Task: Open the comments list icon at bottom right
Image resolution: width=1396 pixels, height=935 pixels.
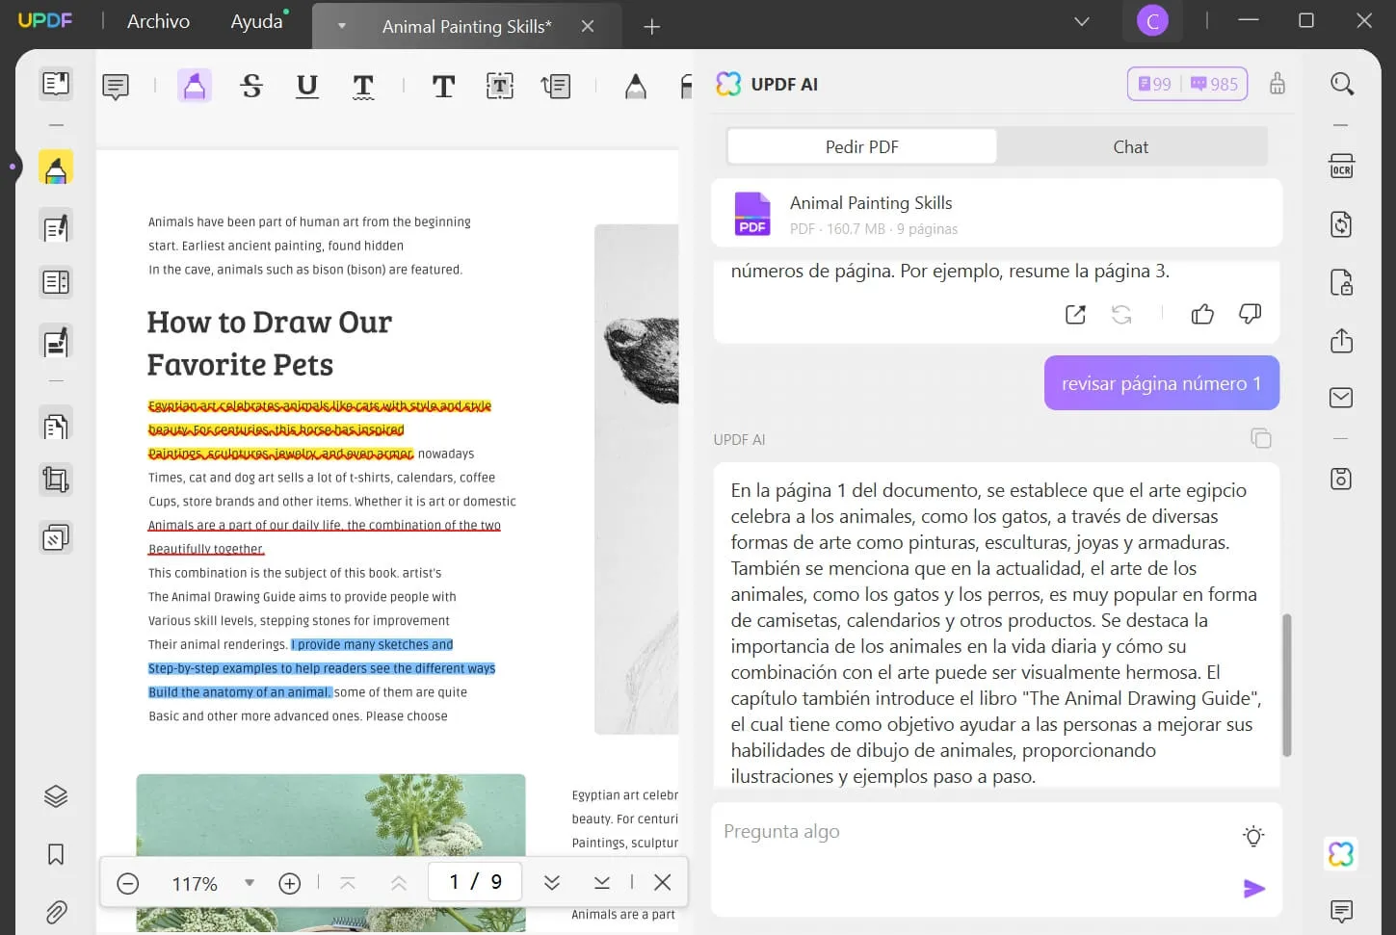Action: click(x=1341, y=910)
